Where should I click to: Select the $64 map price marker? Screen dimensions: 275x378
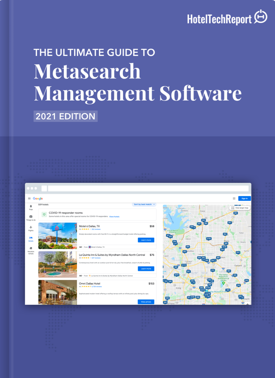pyautogui.click(x=225, y=234)
